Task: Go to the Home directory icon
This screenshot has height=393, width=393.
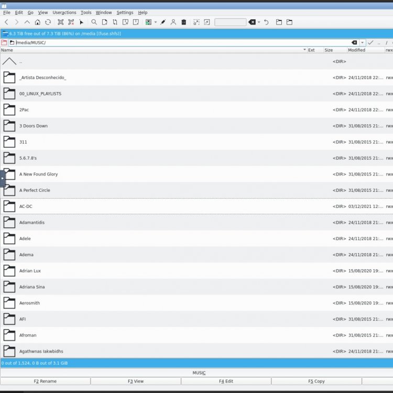Action: tap(37, 23)
